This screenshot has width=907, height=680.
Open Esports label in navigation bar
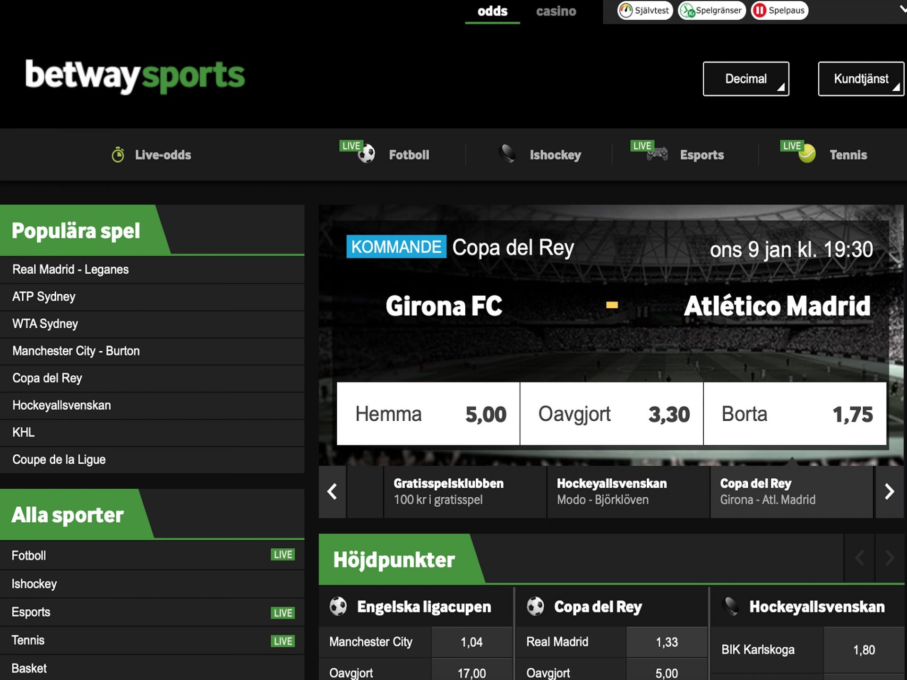702,155
